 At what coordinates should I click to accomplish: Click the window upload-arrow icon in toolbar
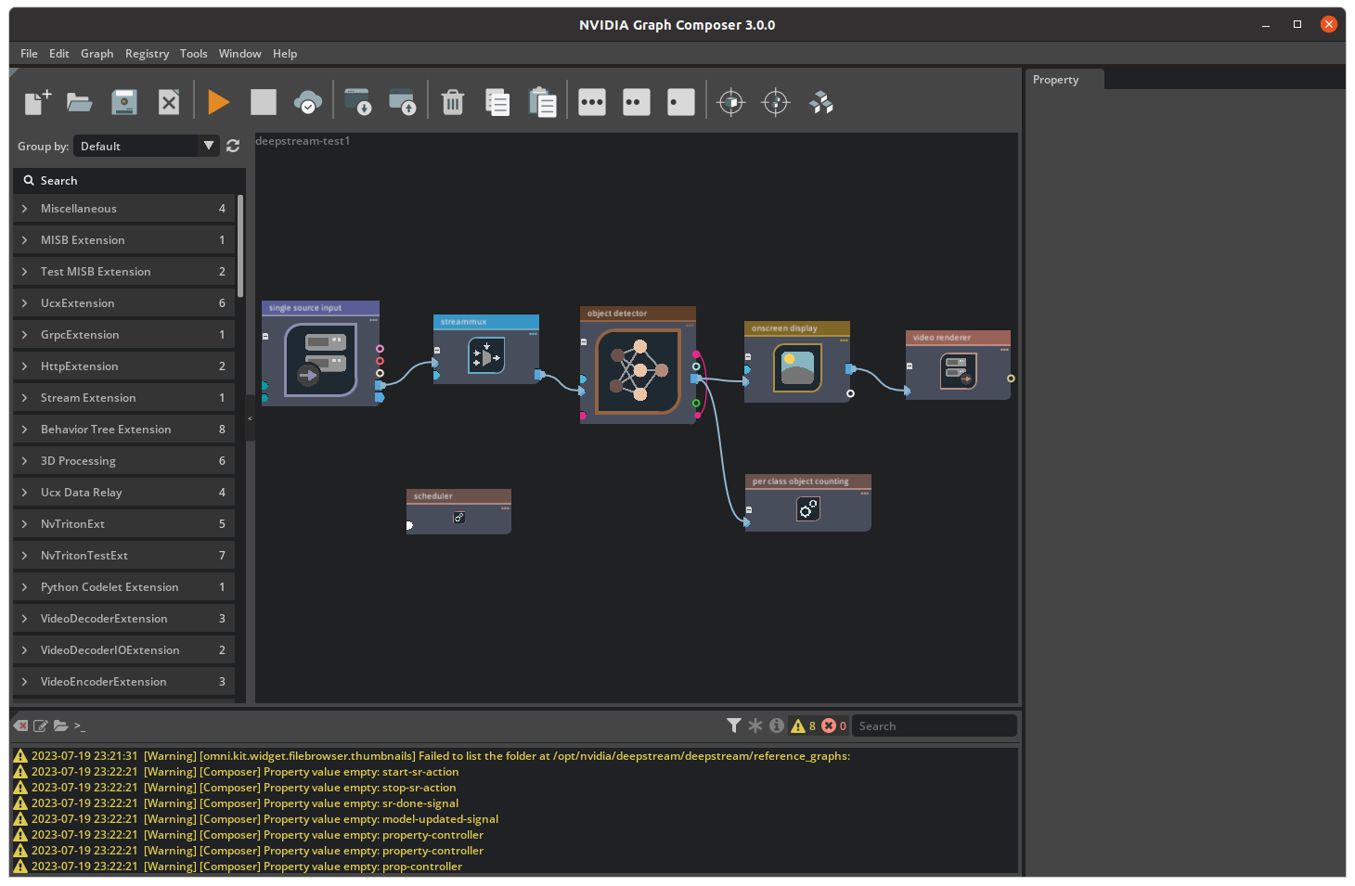point(402,102)
